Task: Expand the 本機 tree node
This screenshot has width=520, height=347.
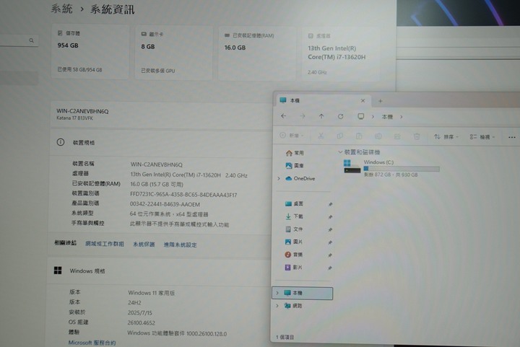Action: 277,293
